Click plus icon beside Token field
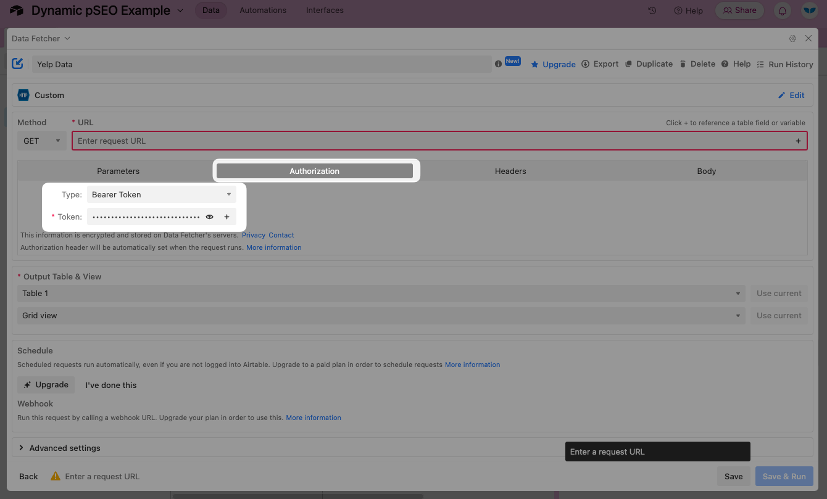The width and height of the screenshot is (827, 499). point(226,217)
